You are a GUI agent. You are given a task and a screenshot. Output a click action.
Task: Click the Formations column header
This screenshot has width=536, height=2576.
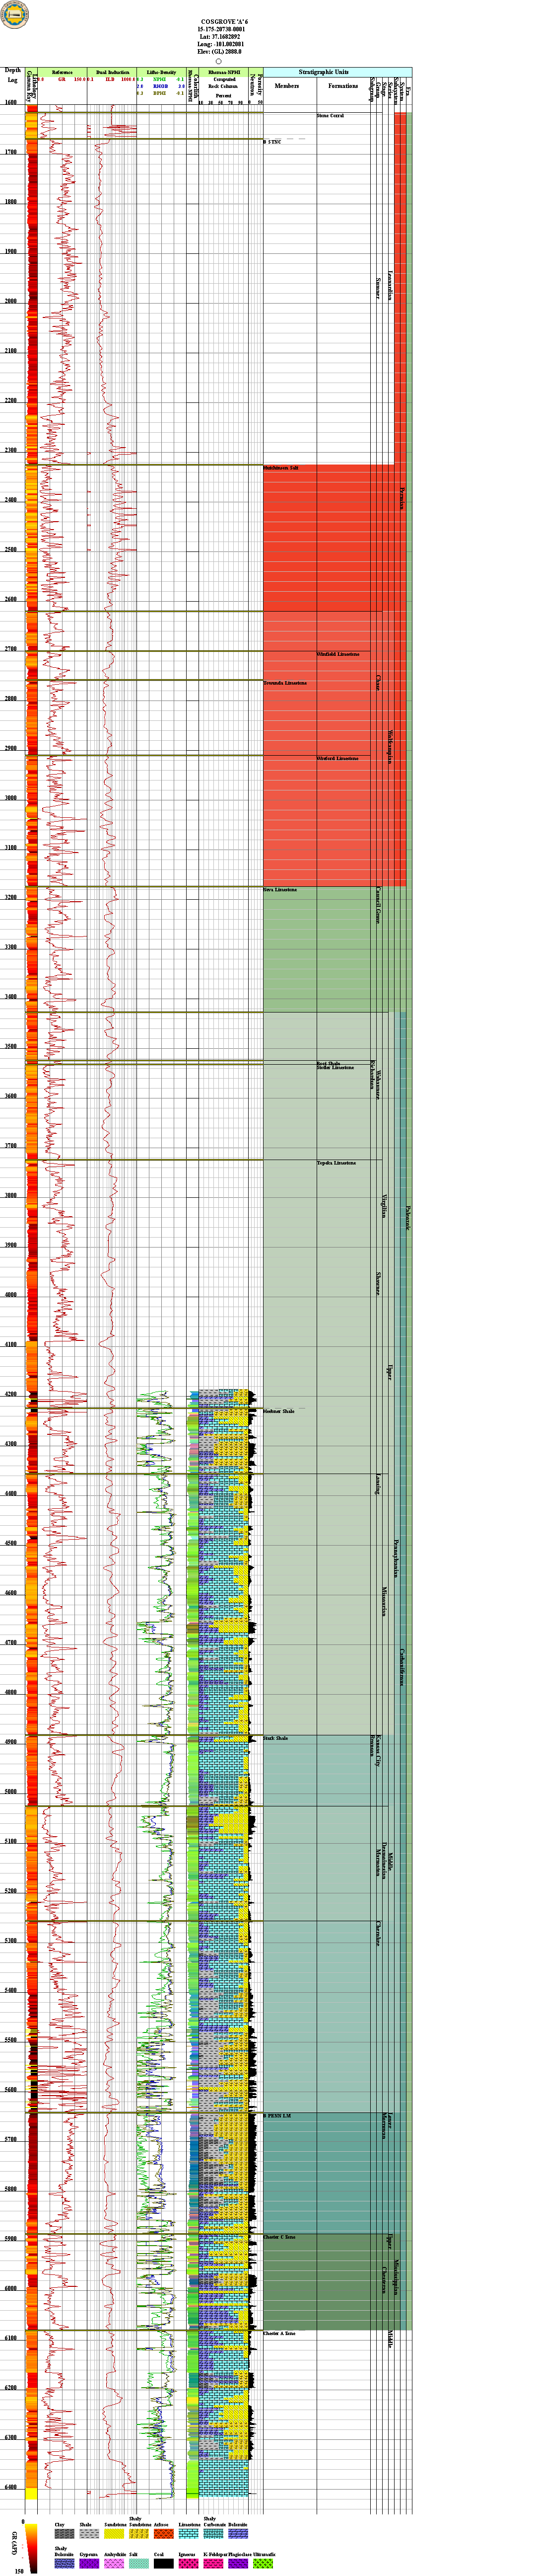343,86
